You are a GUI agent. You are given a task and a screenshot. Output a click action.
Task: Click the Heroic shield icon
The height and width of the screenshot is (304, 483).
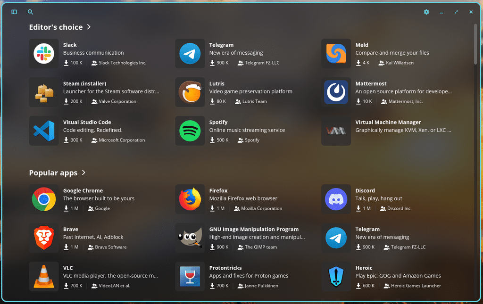pos(336,277)
